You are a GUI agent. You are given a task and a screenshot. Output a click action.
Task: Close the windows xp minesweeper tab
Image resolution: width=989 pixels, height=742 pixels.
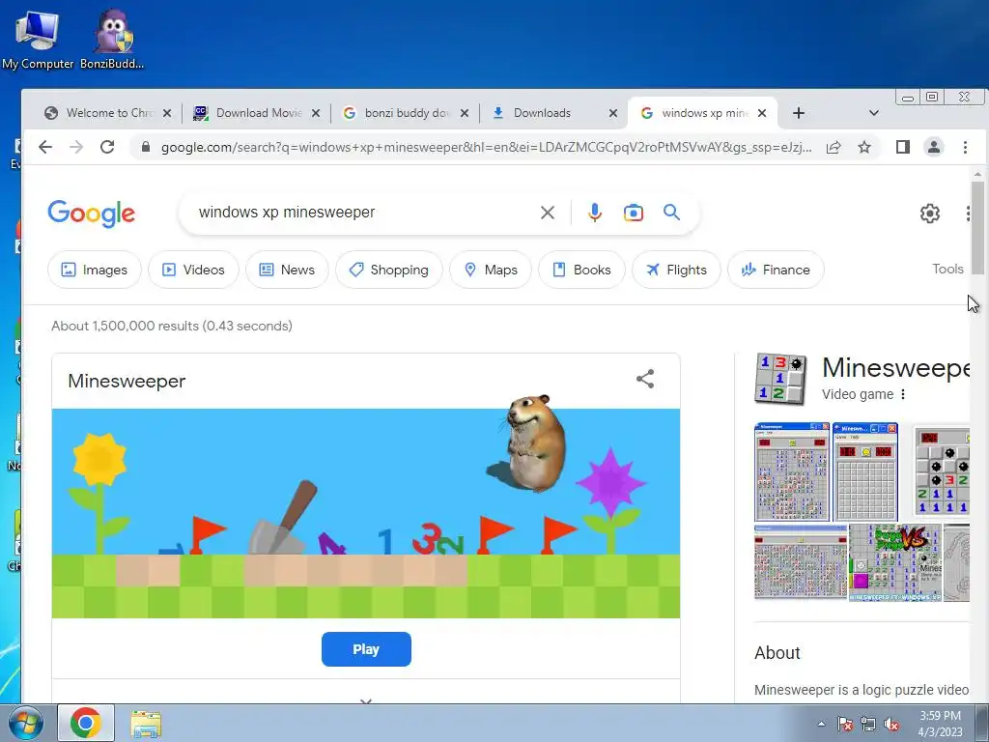coord(762,113)
